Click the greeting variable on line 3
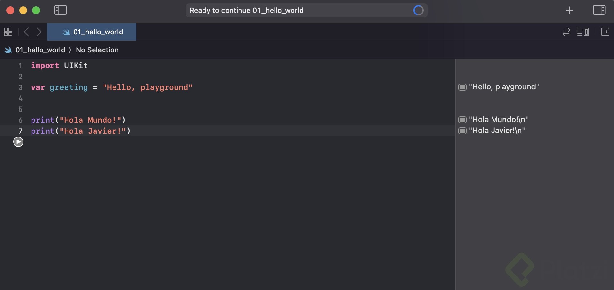This screenshot has height=290, width=614. 68,87
